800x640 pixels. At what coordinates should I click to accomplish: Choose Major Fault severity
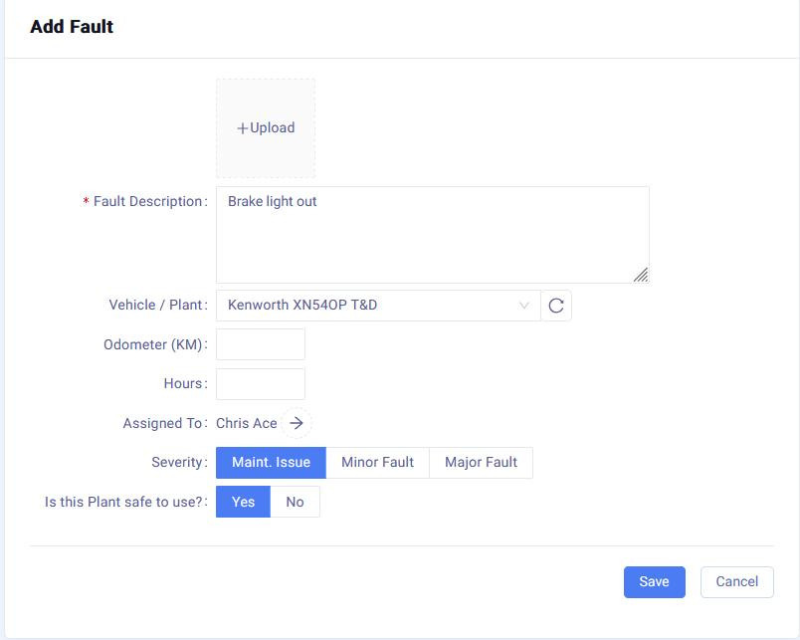(481, 463)
